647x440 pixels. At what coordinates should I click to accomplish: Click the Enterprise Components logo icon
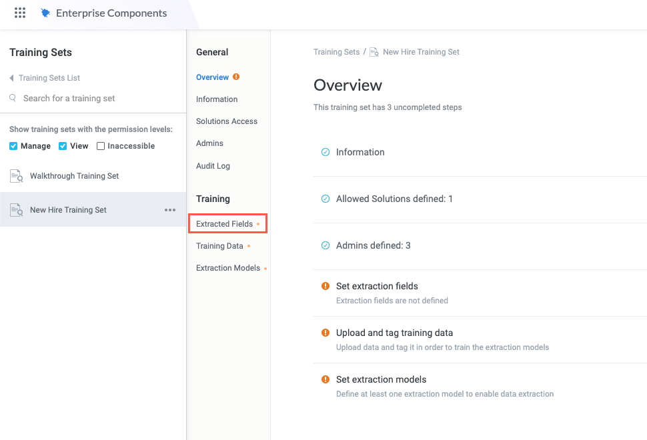coord(45,13)
